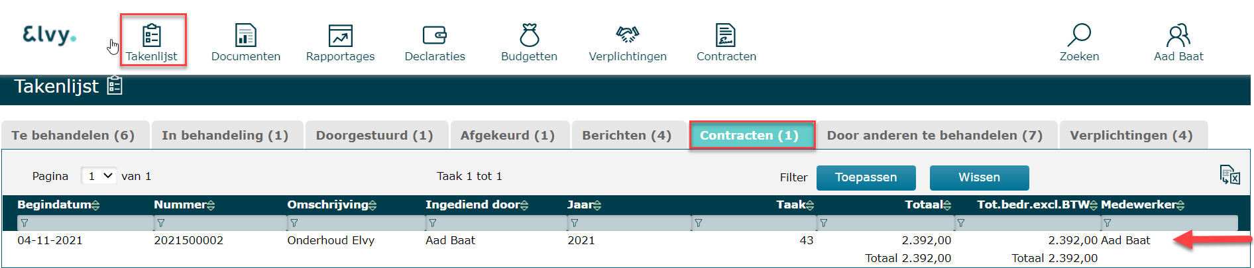Viewport: 1254px width, 268px height.
Task: Open Declaraties wallet icon
Action: coord(435,36)
